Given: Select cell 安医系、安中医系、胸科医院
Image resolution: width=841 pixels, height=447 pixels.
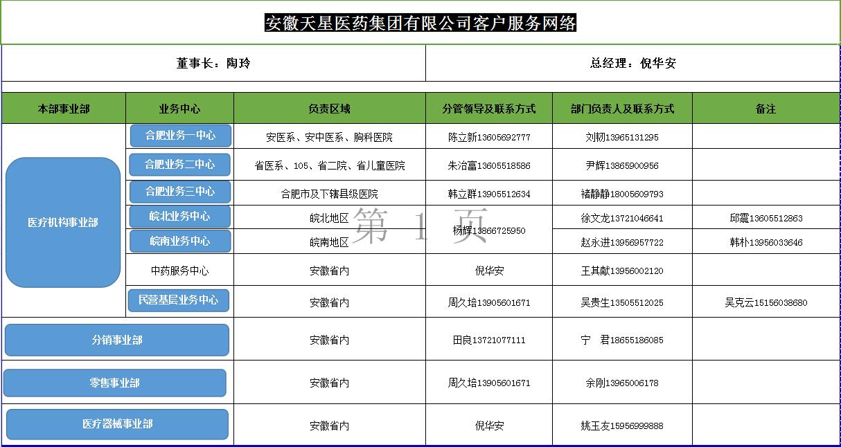Looking at the screenshot, I should 330,137.
